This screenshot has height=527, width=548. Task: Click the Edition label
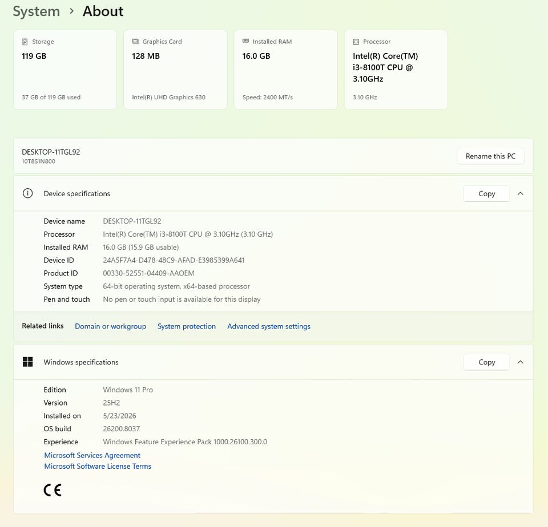click(55, 390)
